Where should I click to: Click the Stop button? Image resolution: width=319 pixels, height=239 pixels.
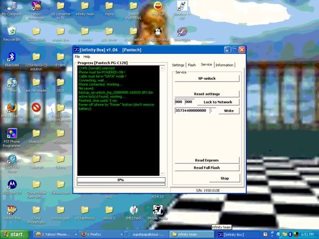click(x=225, y=178)
